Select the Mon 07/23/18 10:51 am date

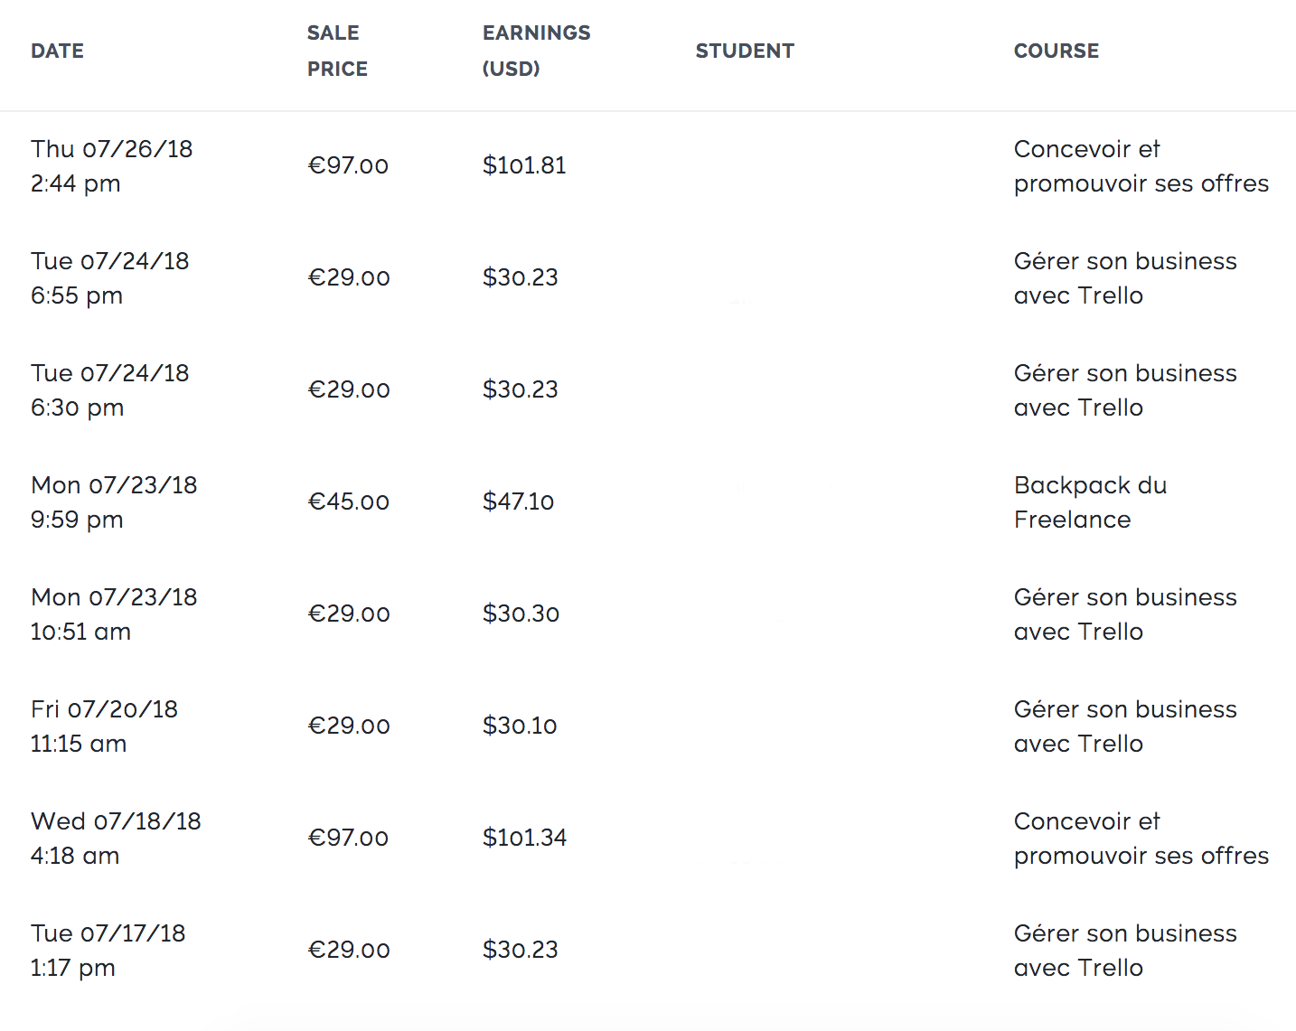(114, 614)
